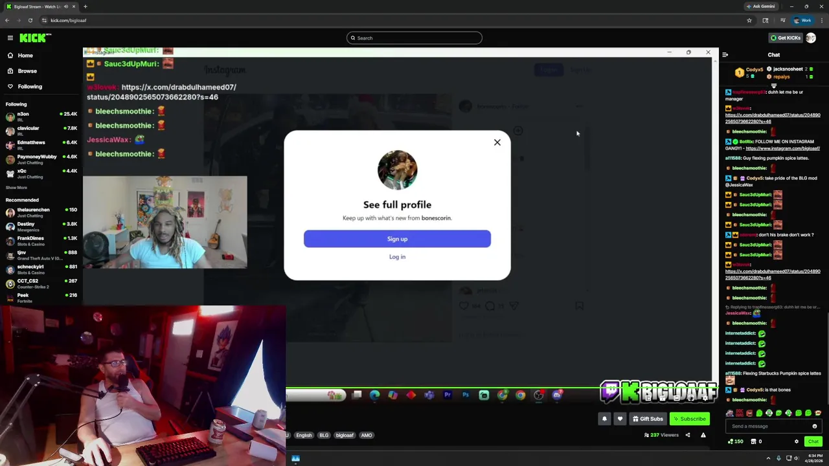Open Premiere Pro from the streamed taskbar
Image resolution: width=829 pixels, height=466 pixels.
(x=448, y=395)
